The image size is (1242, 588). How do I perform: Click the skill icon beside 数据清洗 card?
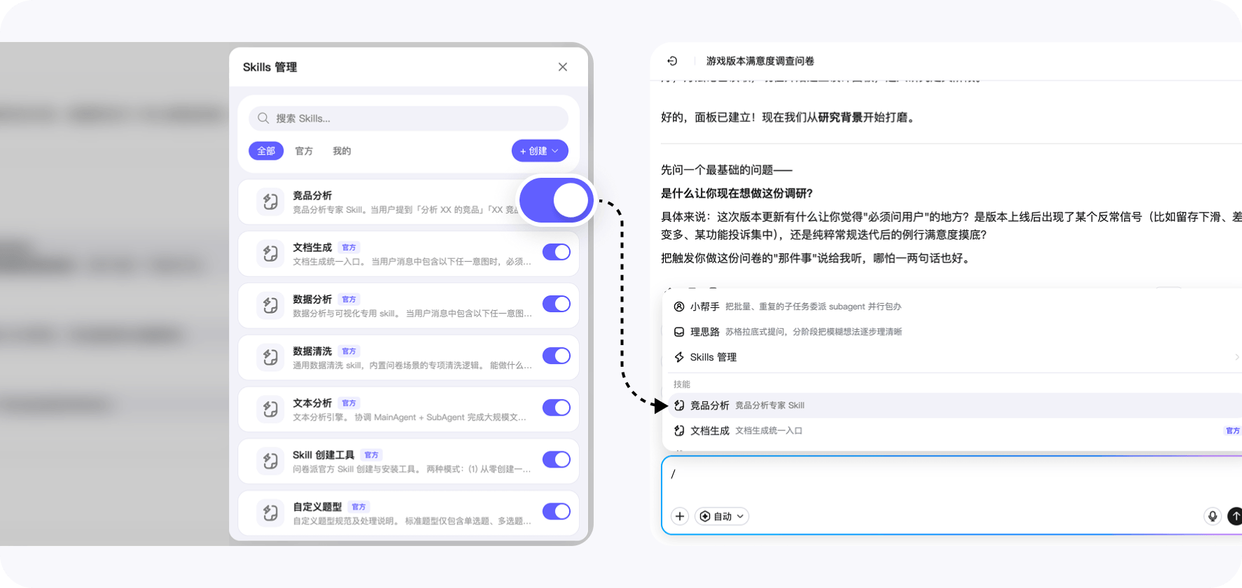coord(270,357)
